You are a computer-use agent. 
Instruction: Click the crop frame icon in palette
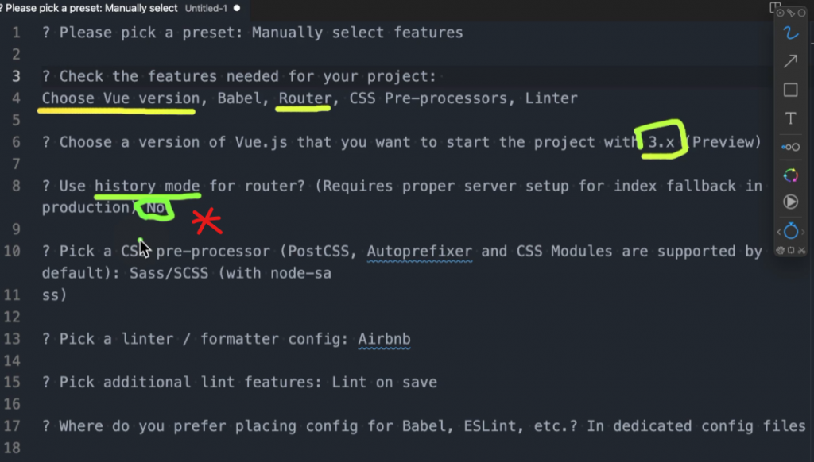791,250
